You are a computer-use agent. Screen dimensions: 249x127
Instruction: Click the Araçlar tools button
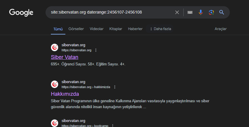[x=221, y=29]
